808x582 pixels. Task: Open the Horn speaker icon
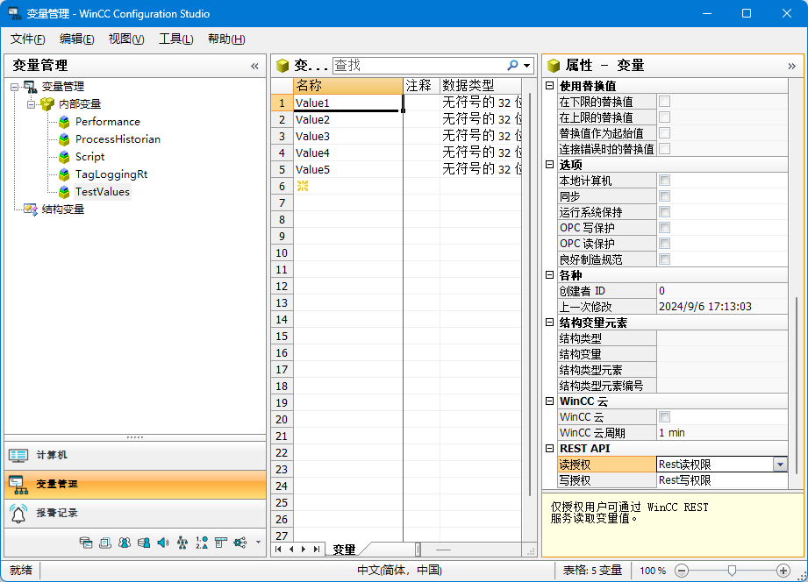pyautogui.click(x=163, y=543)
